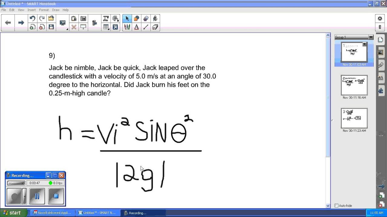
Task: Select the Lines tool
Action: tap(146, 27)
